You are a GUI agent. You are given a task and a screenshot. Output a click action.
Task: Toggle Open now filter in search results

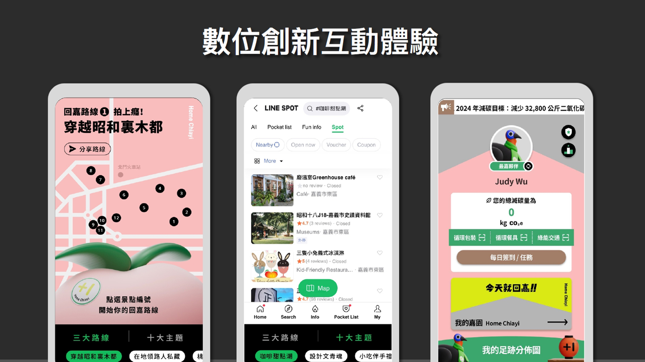[x=303, y=144]
